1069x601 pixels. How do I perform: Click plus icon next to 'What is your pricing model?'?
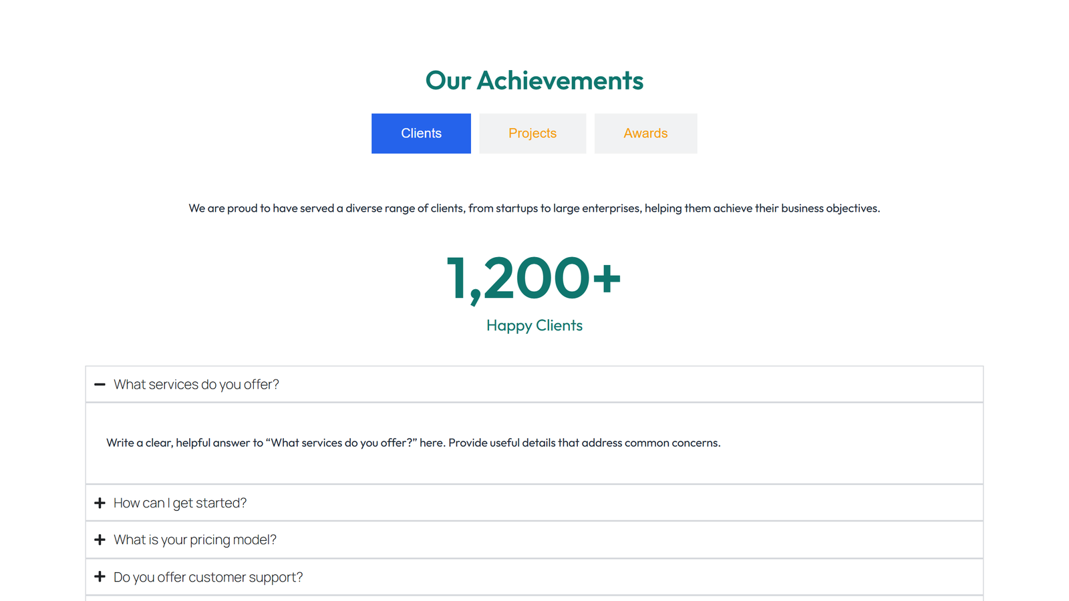100,540
